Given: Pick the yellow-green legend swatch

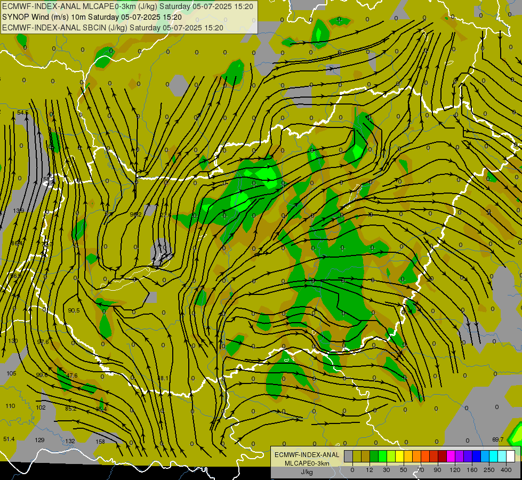Looking at the screenshot, I should click(391, 456).
